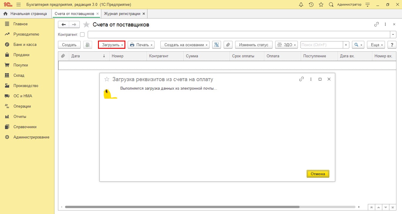The width and height of the screenshot is (402, 214).
Task: Focus the Поиск (Ctrl+F) search field
Action: click(x=322, y=45)
